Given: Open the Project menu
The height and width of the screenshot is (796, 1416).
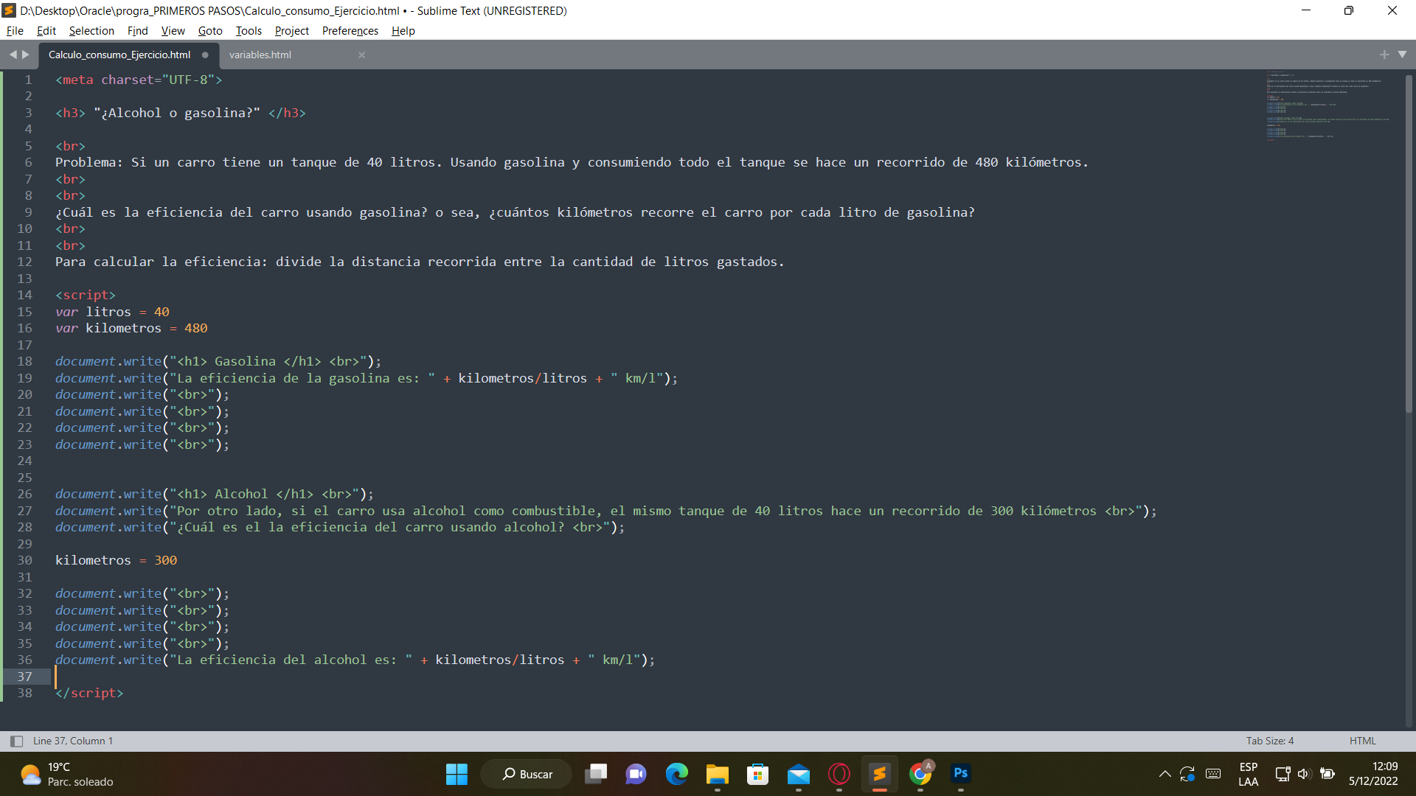Looking at the screenshot, I should click(x=291, y=31).
